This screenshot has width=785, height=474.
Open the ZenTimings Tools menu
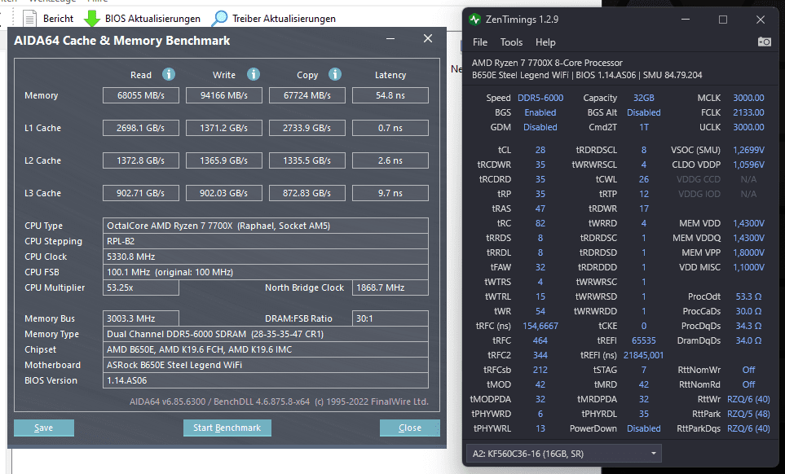pos(511,42)
